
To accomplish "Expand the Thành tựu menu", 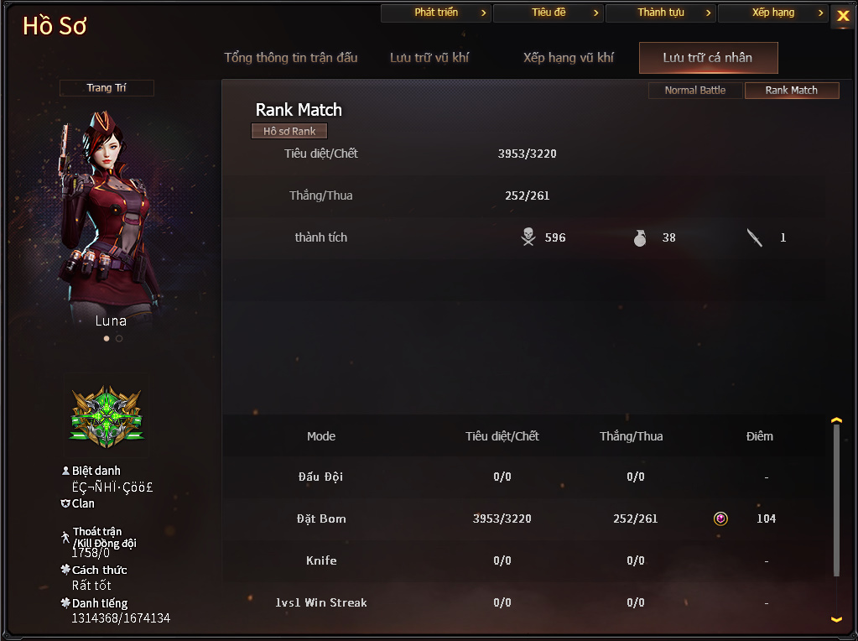I will click(660, 13).
